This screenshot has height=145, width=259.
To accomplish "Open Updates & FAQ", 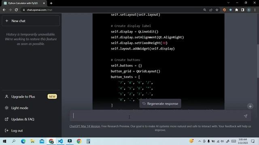I will tap(31, 119).
